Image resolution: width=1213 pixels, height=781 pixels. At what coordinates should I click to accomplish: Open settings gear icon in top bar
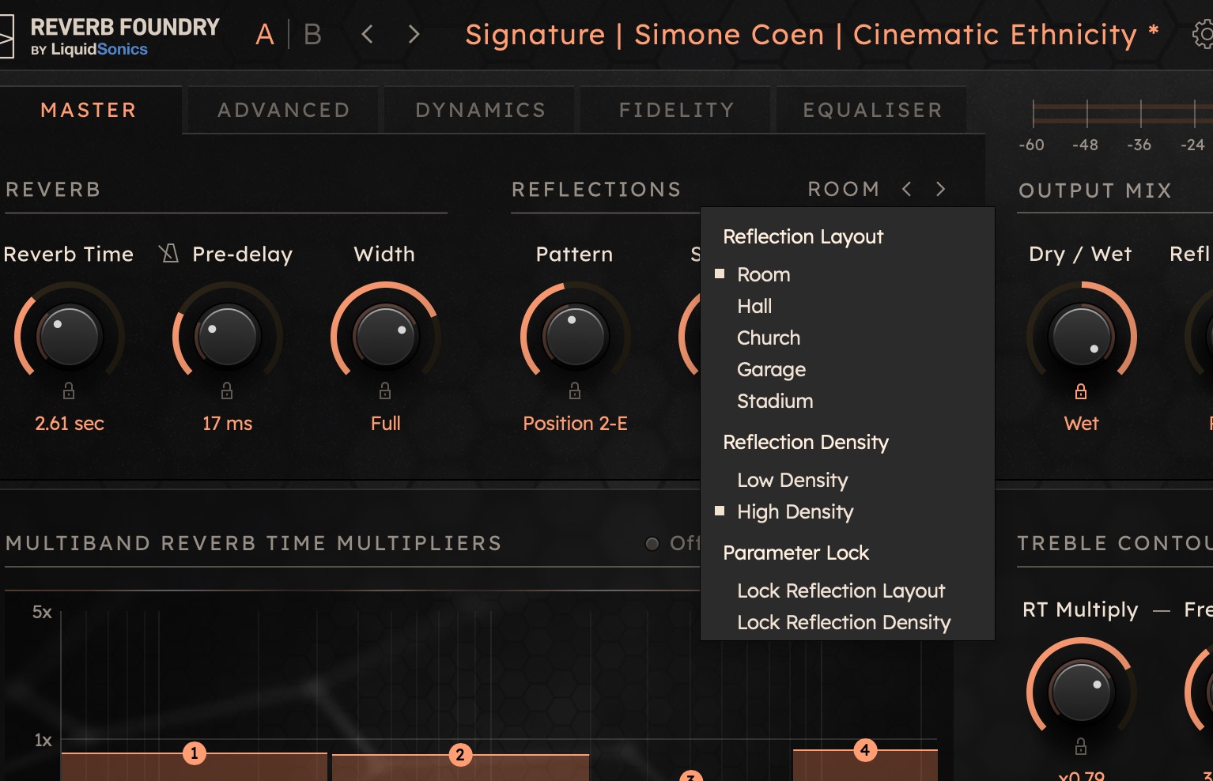tap(1203, 35)
